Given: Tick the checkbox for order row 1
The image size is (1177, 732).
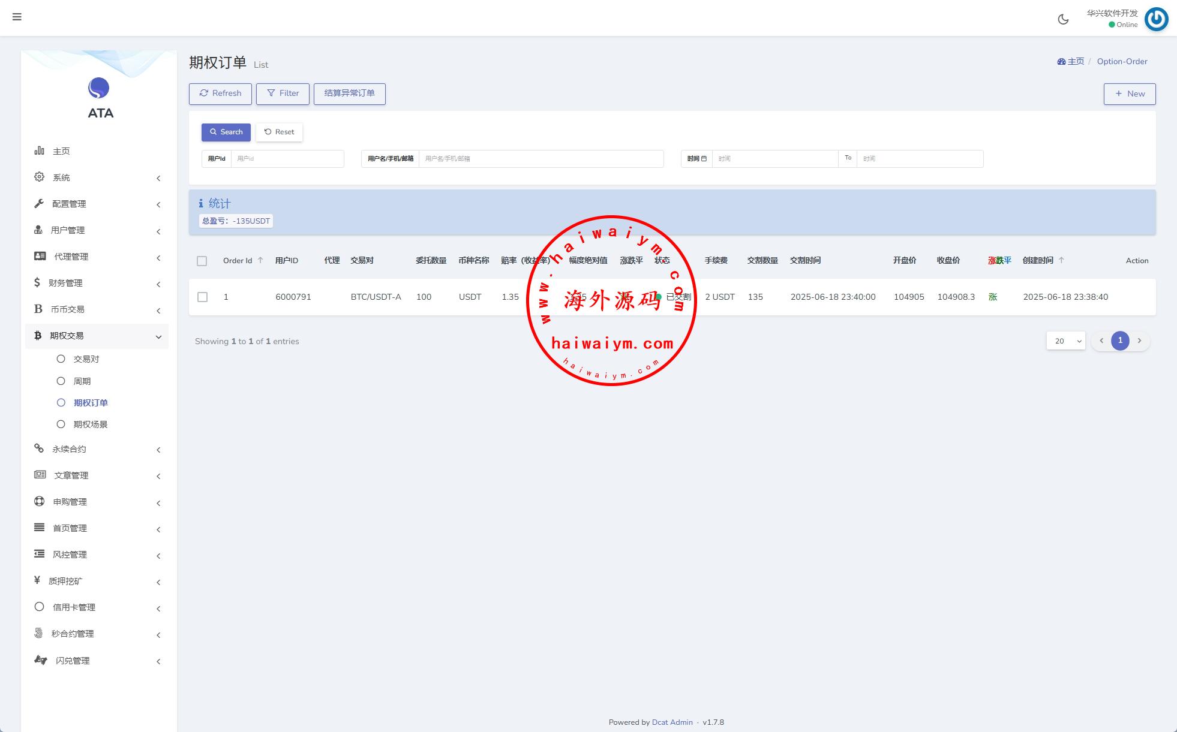Looking at the screenshot, I should [203, 297].
